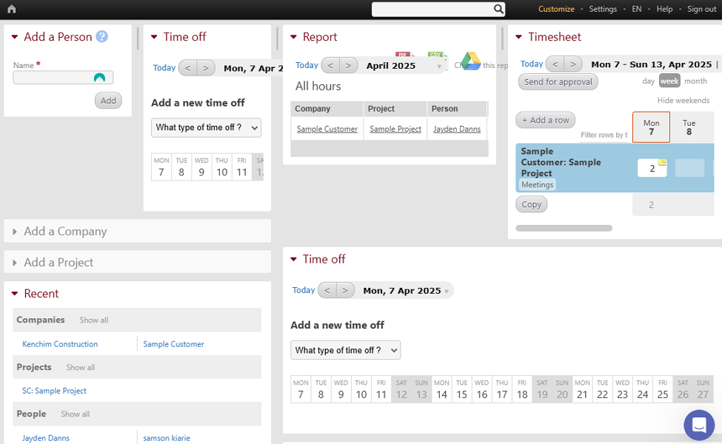This screenshot has width=722, height=444.
Task: Focus the Name input field
Action: coord(63,78)
